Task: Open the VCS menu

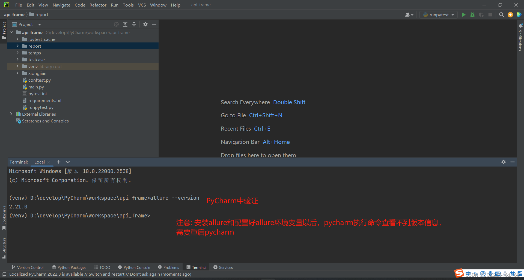Action: click(142, 5)
